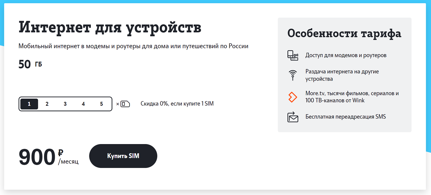
Task: Click the 900 ₽ monthly price
Action: pos(48,157)
